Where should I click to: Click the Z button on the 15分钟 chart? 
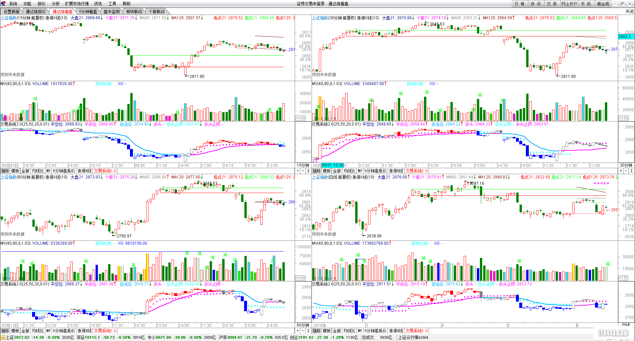click(x=308, y=171)
